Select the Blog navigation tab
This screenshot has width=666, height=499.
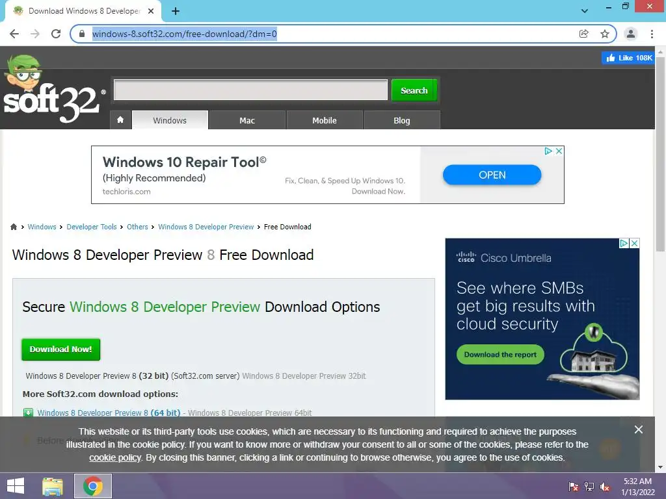click(402, 120)
